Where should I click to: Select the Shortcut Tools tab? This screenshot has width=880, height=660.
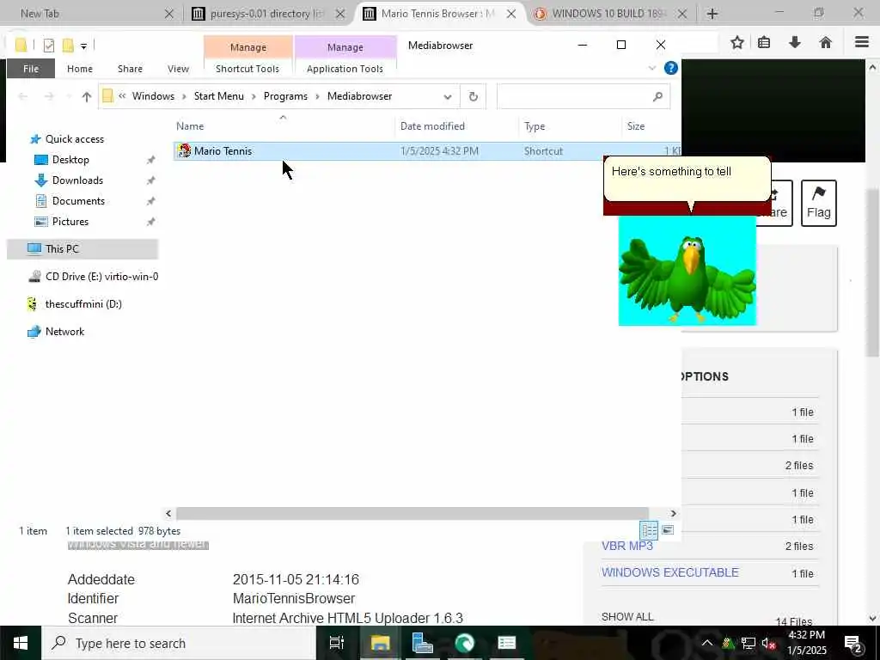(x=247, y=69)
